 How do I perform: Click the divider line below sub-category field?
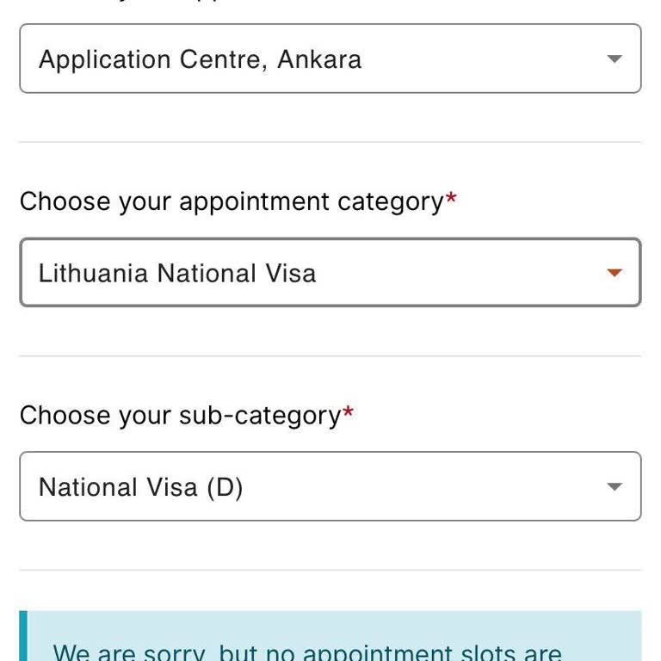330,570
